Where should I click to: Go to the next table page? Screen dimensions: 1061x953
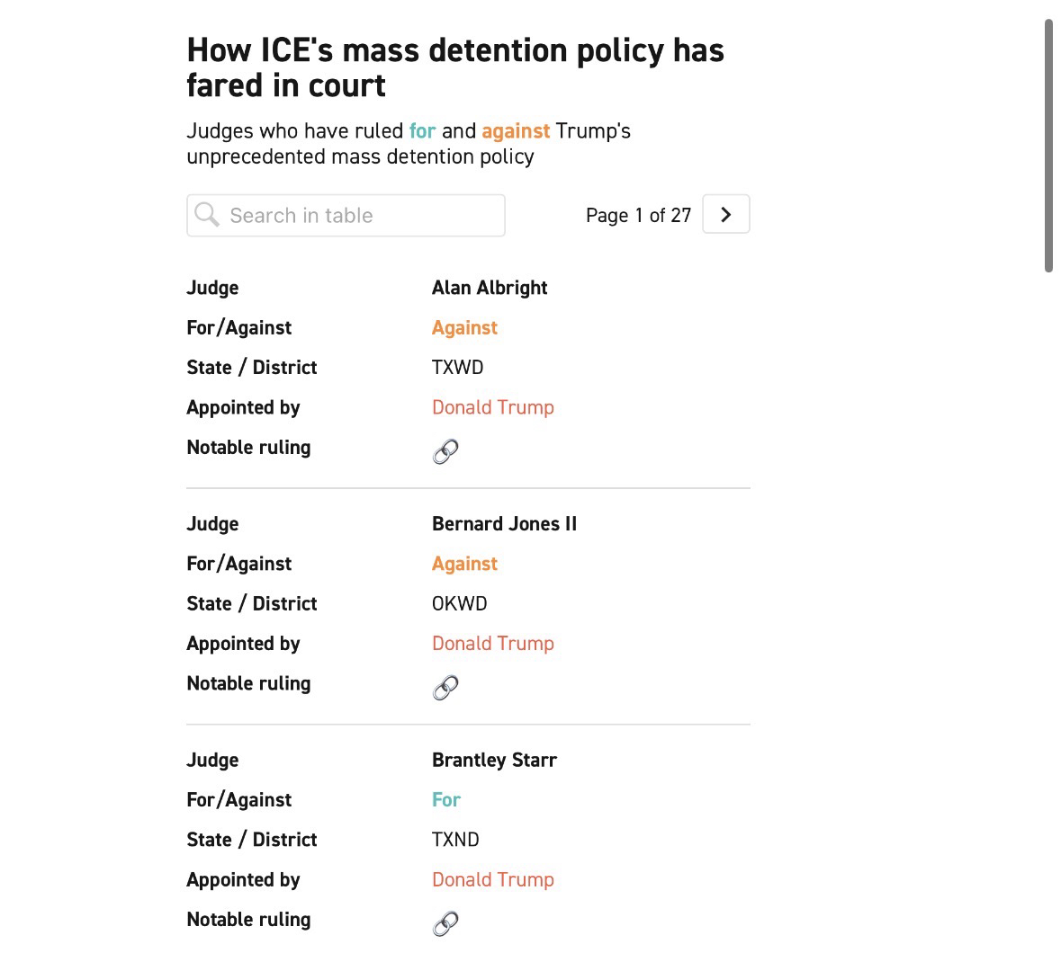pyautogui.click(x=725, y=215)
